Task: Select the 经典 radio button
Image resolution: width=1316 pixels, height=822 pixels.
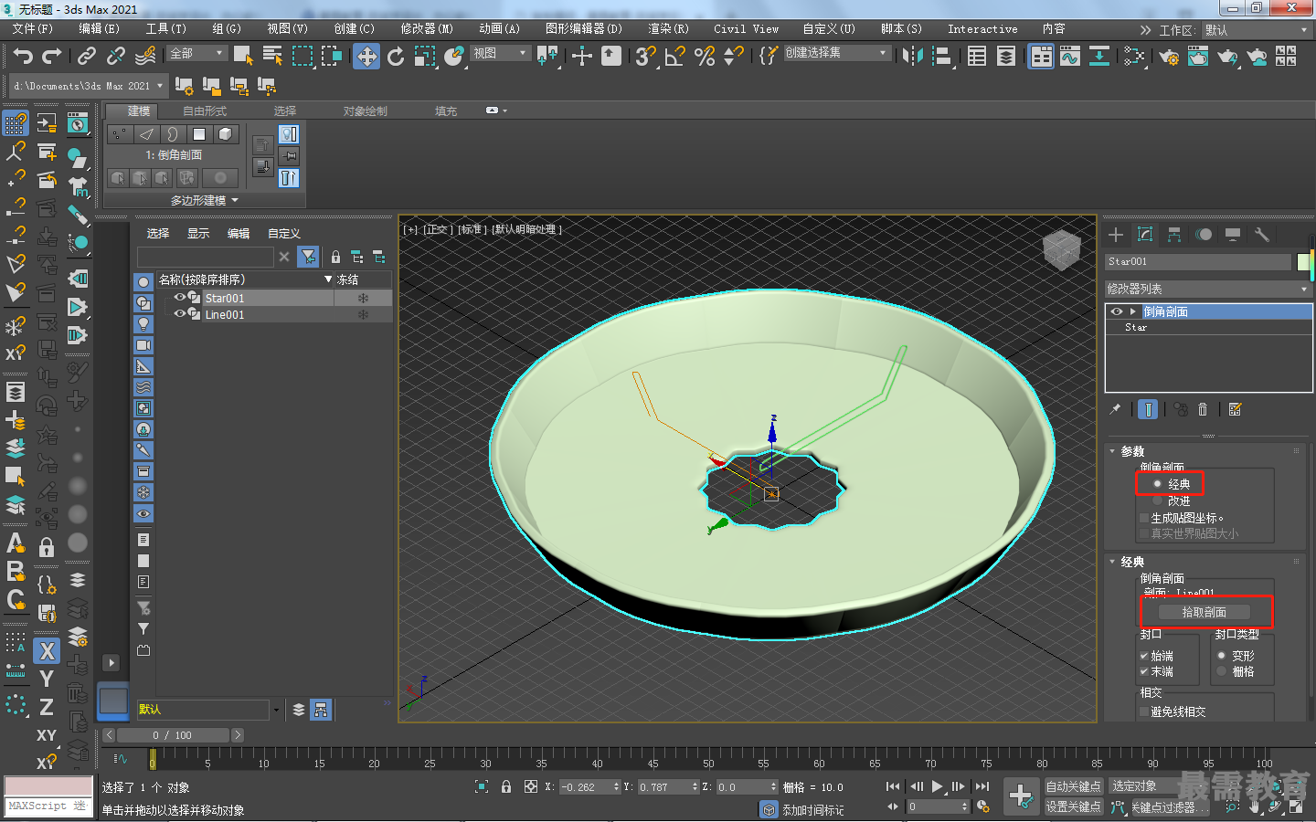Action: (x=1157, y=484)
